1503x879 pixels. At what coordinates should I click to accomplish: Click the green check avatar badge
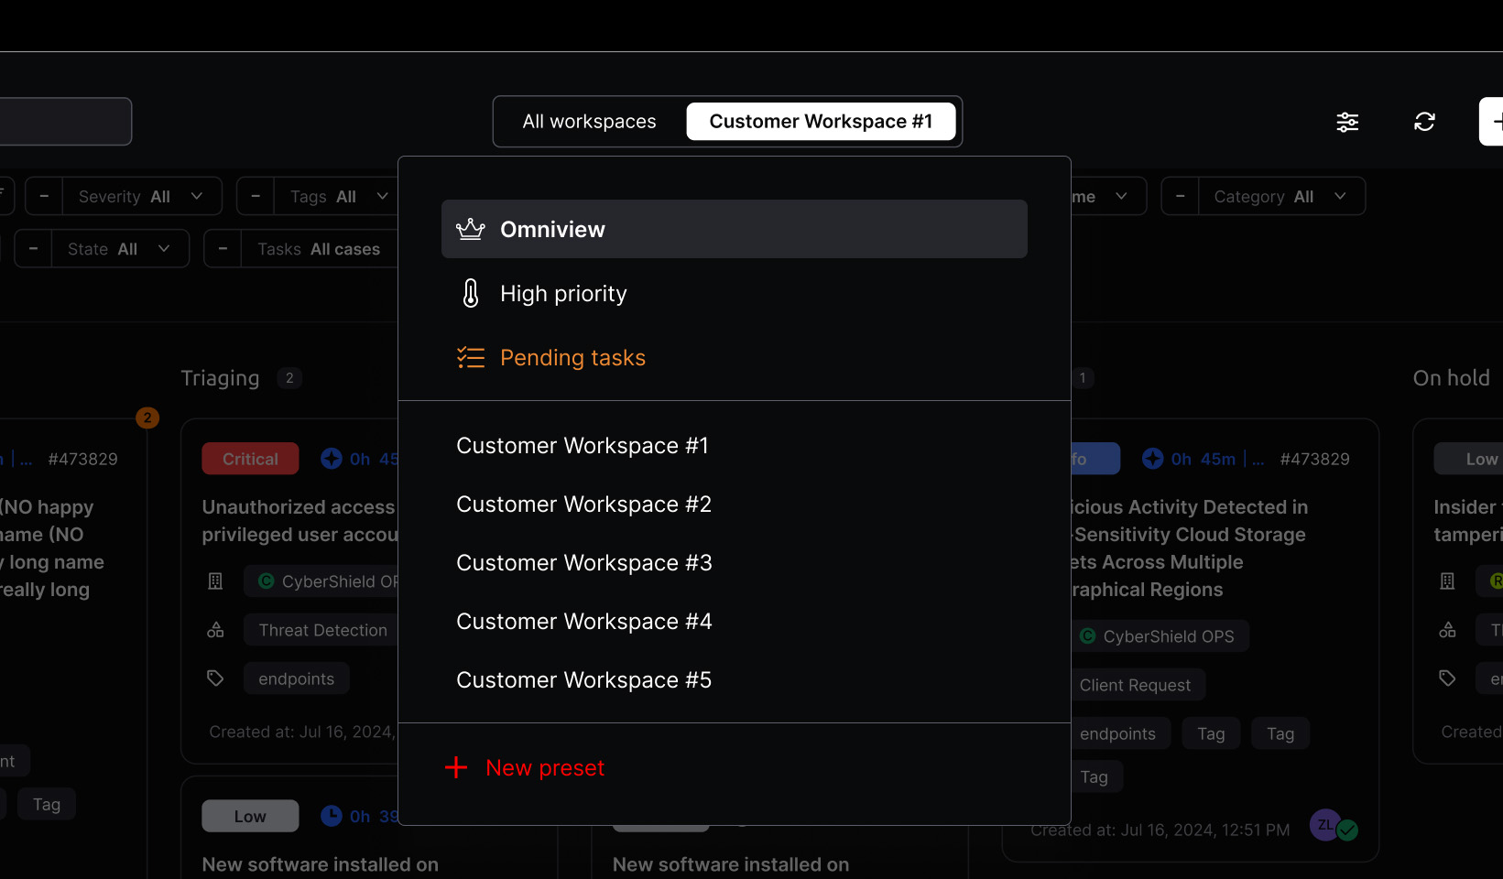tap(1347, 830)
